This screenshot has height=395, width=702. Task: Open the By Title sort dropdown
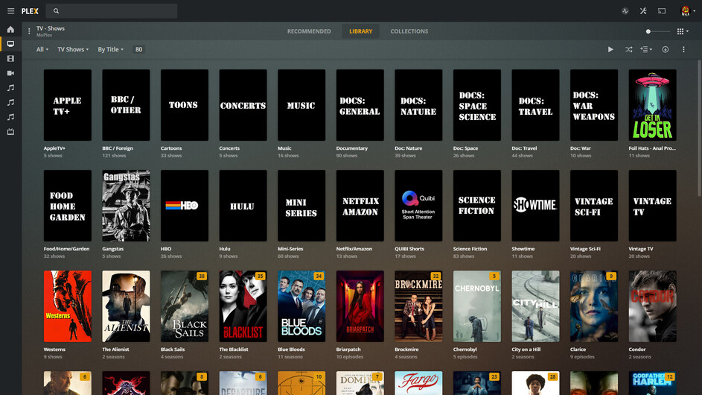pos(110,49)
